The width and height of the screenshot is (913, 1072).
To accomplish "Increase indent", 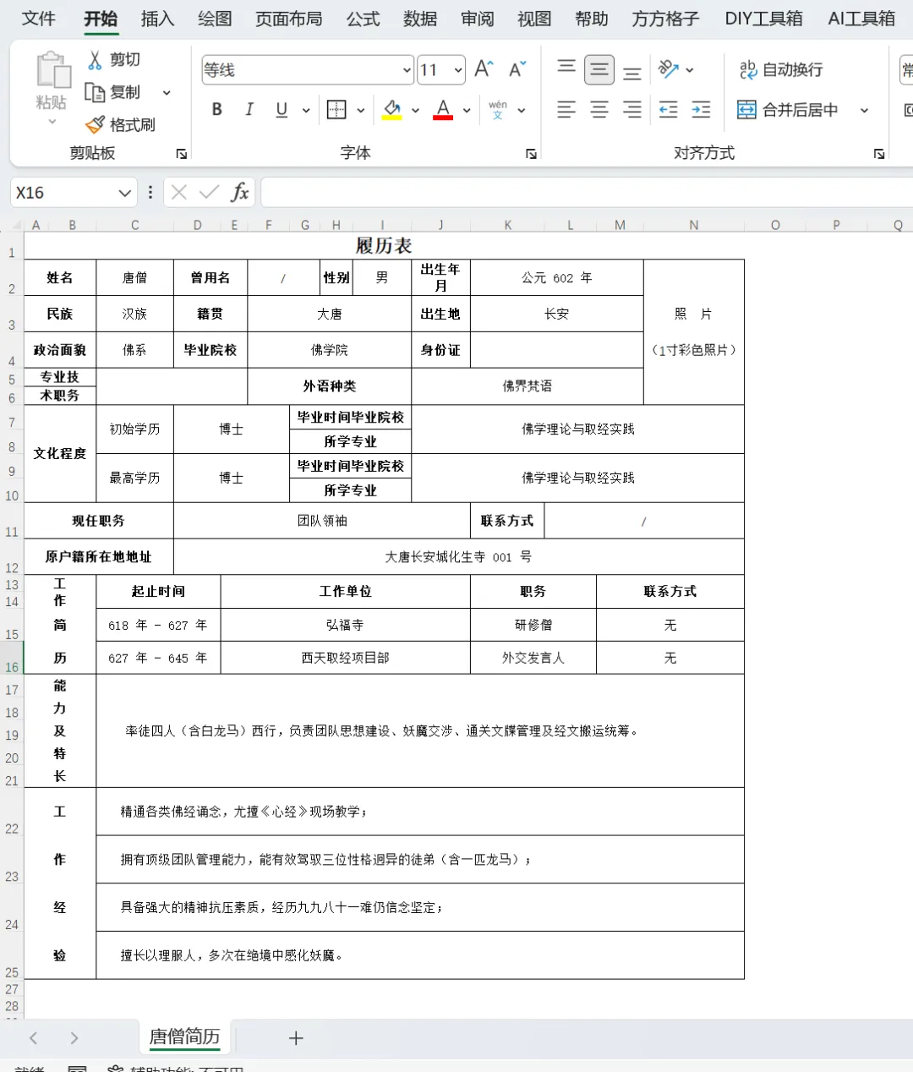I will click(701, 109).
